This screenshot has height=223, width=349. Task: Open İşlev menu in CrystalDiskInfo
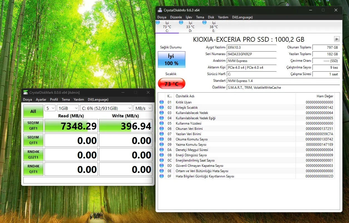click(x=189, y=17)
